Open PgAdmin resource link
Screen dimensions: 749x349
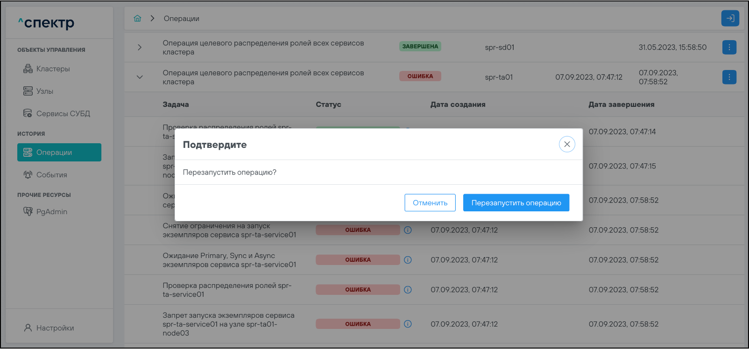point(51,212)
